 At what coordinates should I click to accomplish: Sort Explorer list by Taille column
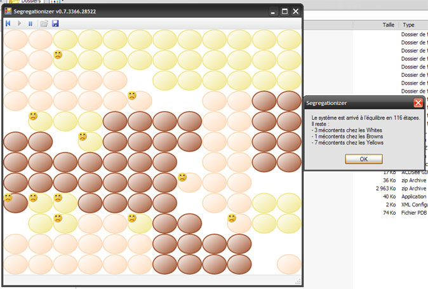click(376, 25)
